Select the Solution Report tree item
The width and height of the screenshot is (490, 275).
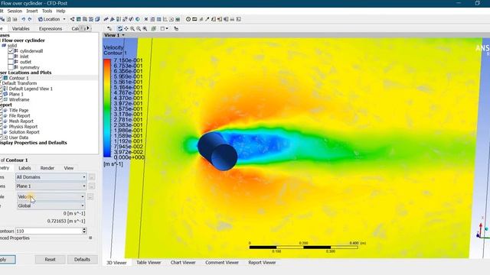pyautogui.click(x=24, y=132)
